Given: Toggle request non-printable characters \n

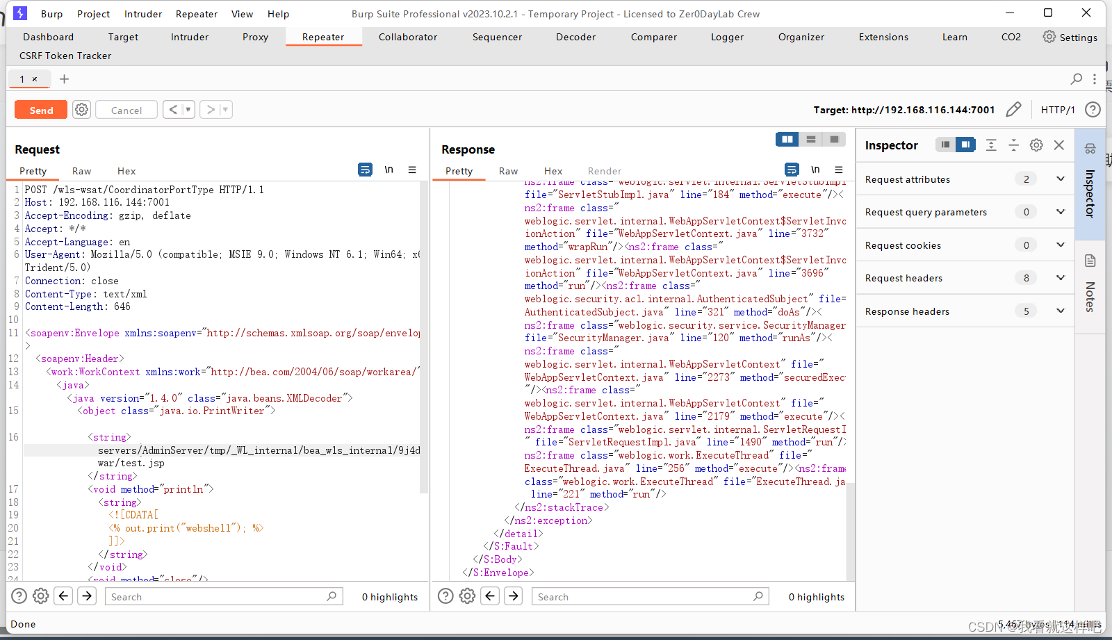Looking at the screenshot, I should pyautogui.click(x=389, y=170).
